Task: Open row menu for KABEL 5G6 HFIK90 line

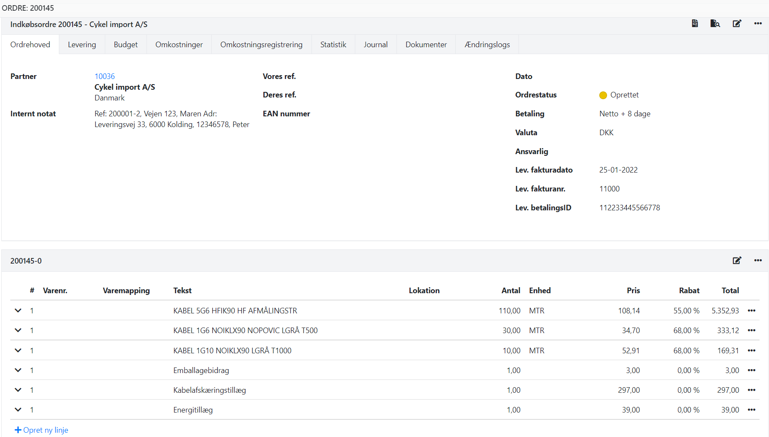Action: coord(751,311)
